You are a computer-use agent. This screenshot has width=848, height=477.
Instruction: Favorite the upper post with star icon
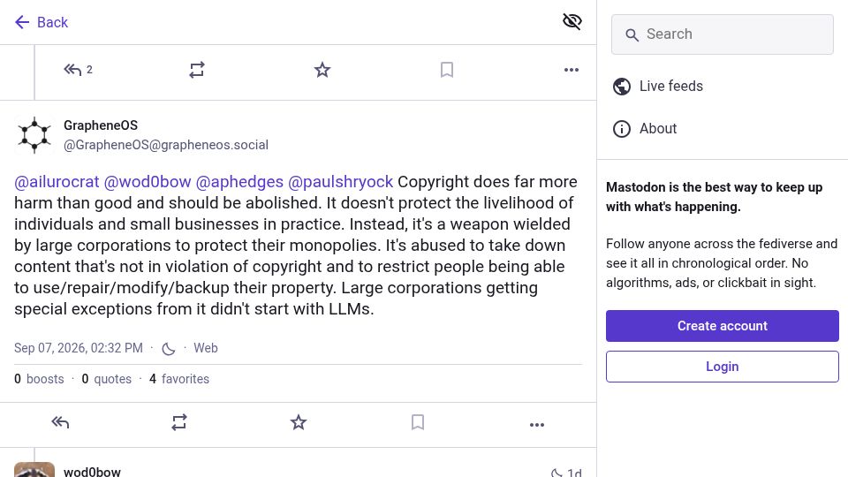click(322, 70)
